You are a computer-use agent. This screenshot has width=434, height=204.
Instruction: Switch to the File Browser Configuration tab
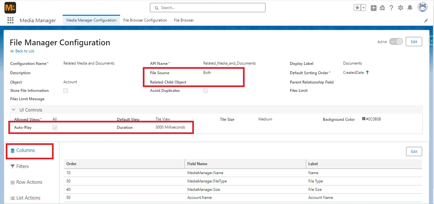point(145,20)
